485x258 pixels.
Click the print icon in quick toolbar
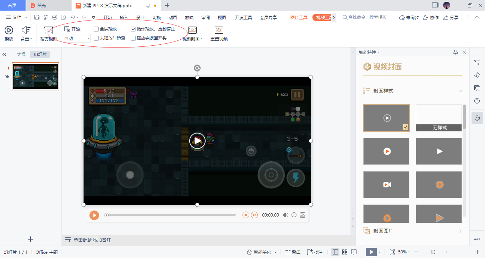(x=55, y=17)
